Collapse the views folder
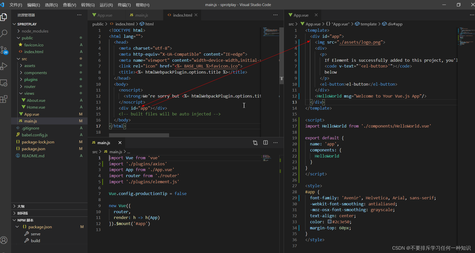 (21, 93)
